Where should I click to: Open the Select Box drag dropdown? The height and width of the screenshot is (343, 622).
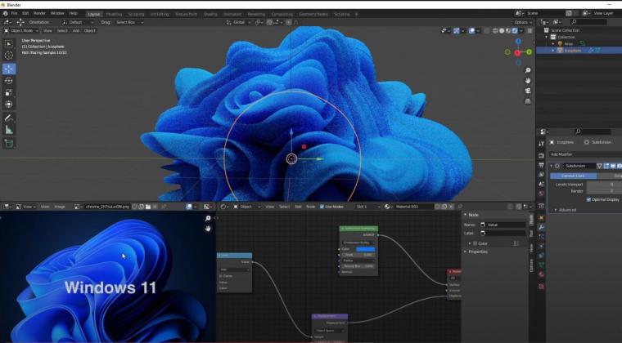[x=129, y=22]
